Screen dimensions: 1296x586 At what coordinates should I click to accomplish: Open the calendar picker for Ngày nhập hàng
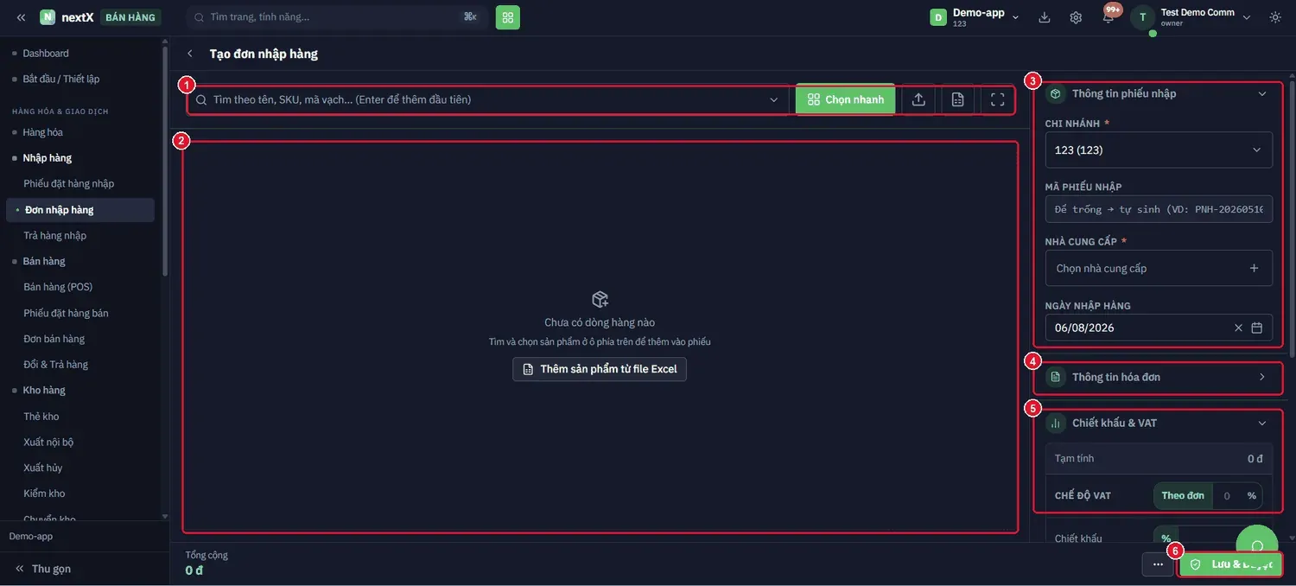(1257, 328)
